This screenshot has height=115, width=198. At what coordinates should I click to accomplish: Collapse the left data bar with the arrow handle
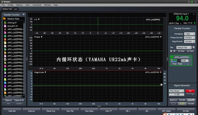[27, 59]
